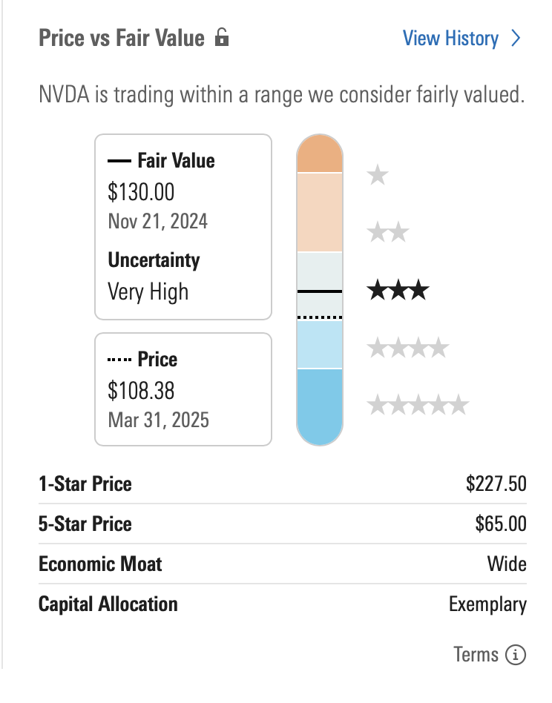Screen dimensions: 552x703
Task: Click the black three-star rating
Action: tap(398, 290)
